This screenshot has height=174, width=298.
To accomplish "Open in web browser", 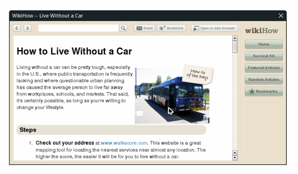I will point(214,28).
